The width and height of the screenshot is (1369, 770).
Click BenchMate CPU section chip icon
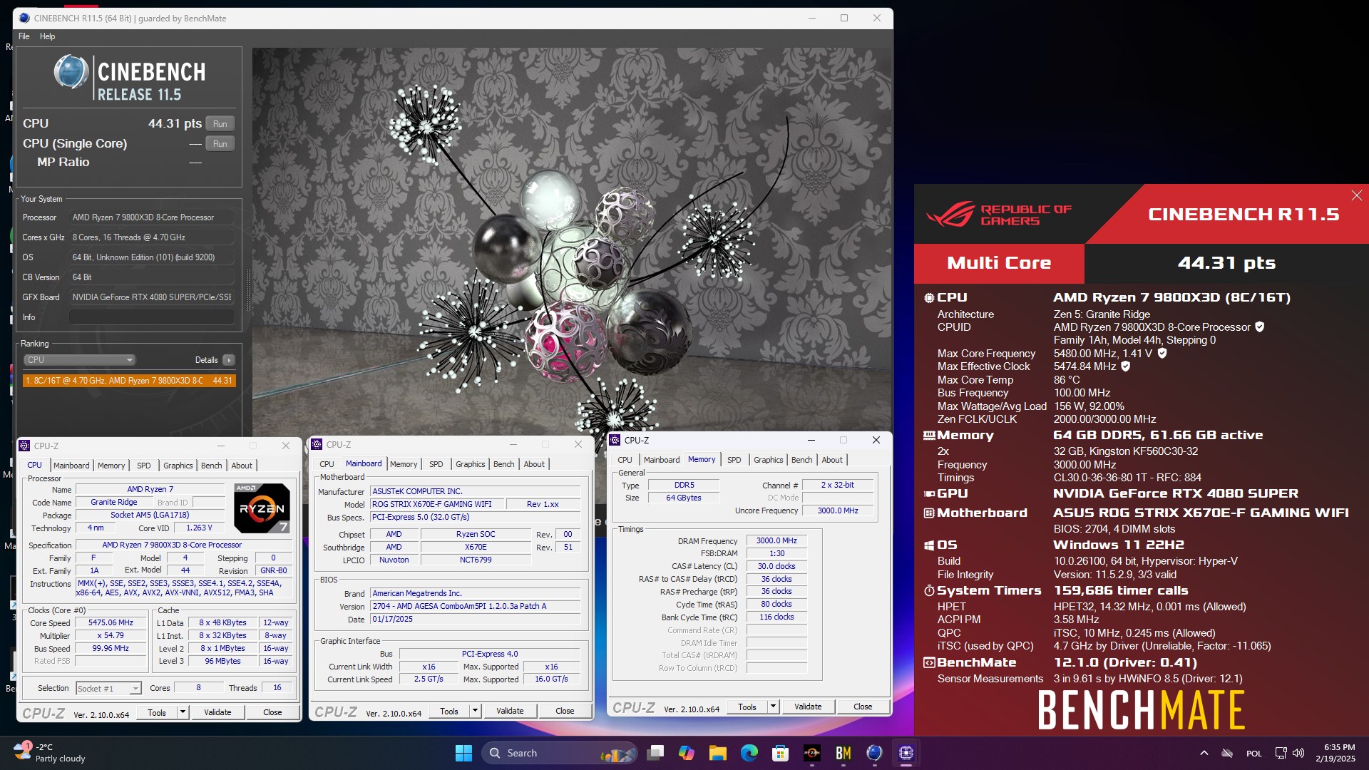pos(929,298)
